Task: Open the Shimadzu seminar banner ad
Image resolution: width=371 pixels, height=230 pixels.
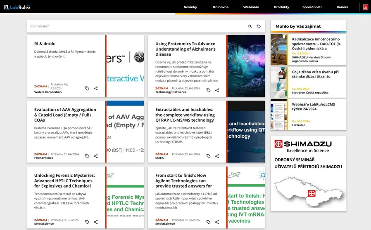Action: pos(309,174)
